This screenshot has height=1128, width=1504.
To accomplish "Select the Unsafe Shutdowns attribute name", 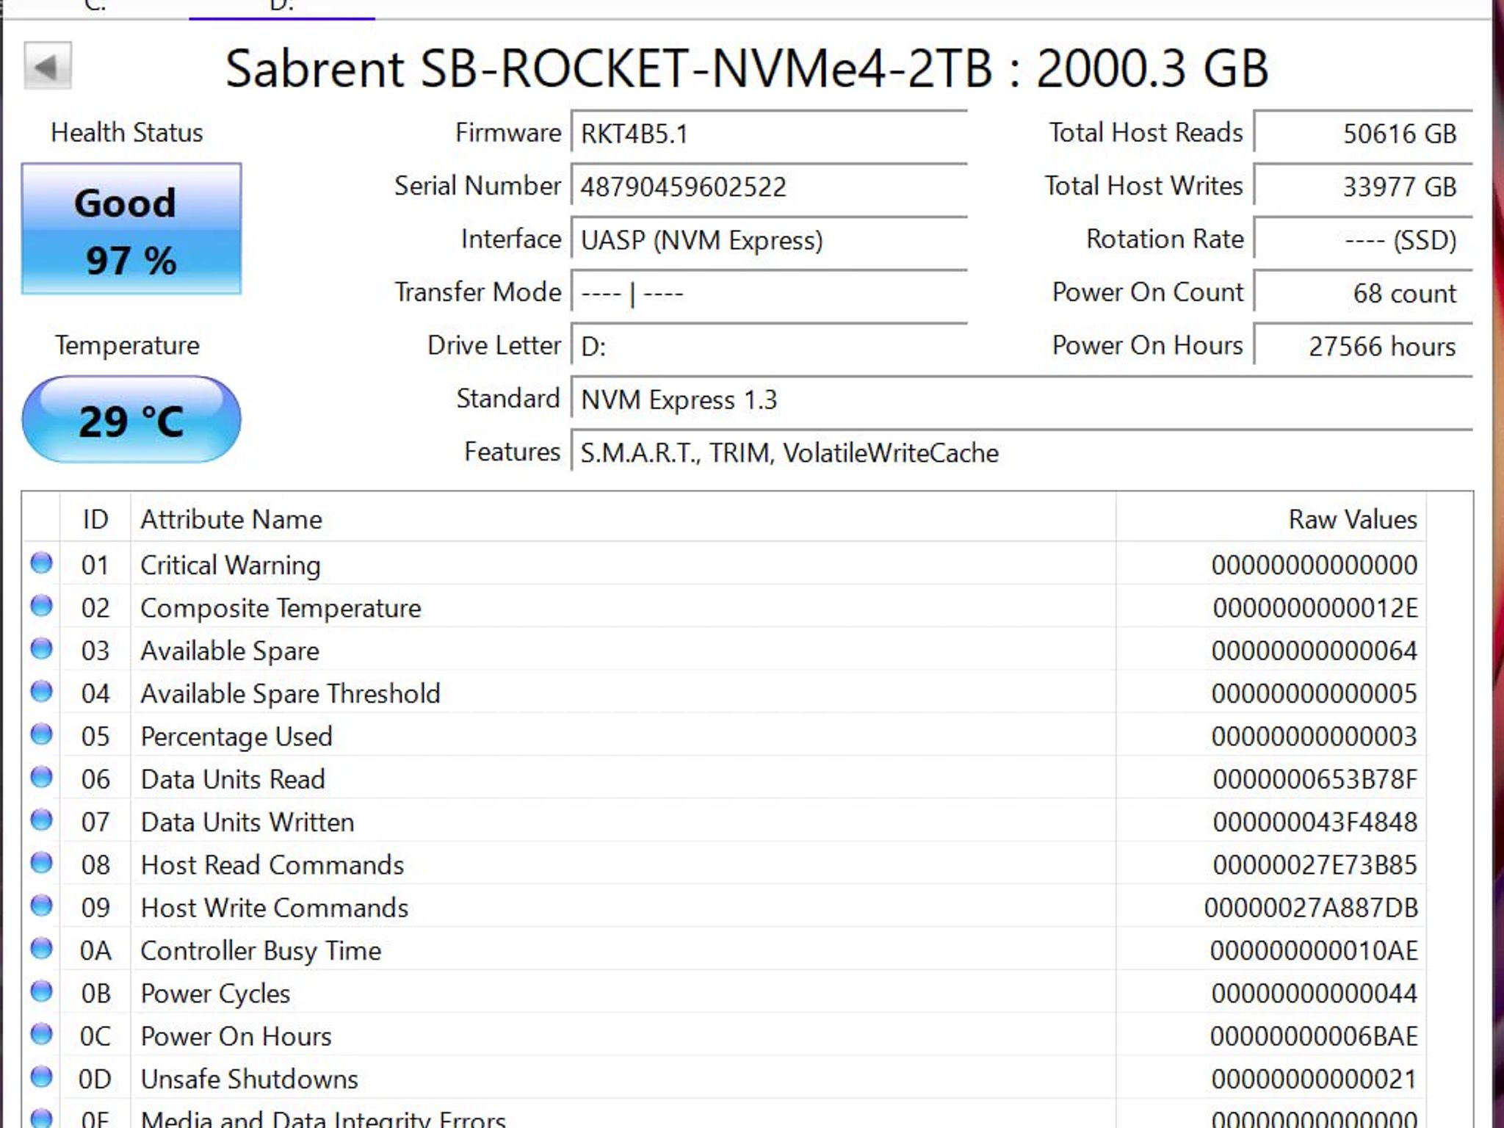I will (249, 1079).
